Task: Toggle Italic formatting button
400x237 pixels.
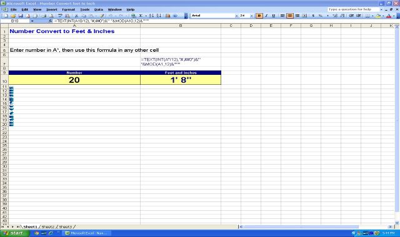Action: [266, 16]
